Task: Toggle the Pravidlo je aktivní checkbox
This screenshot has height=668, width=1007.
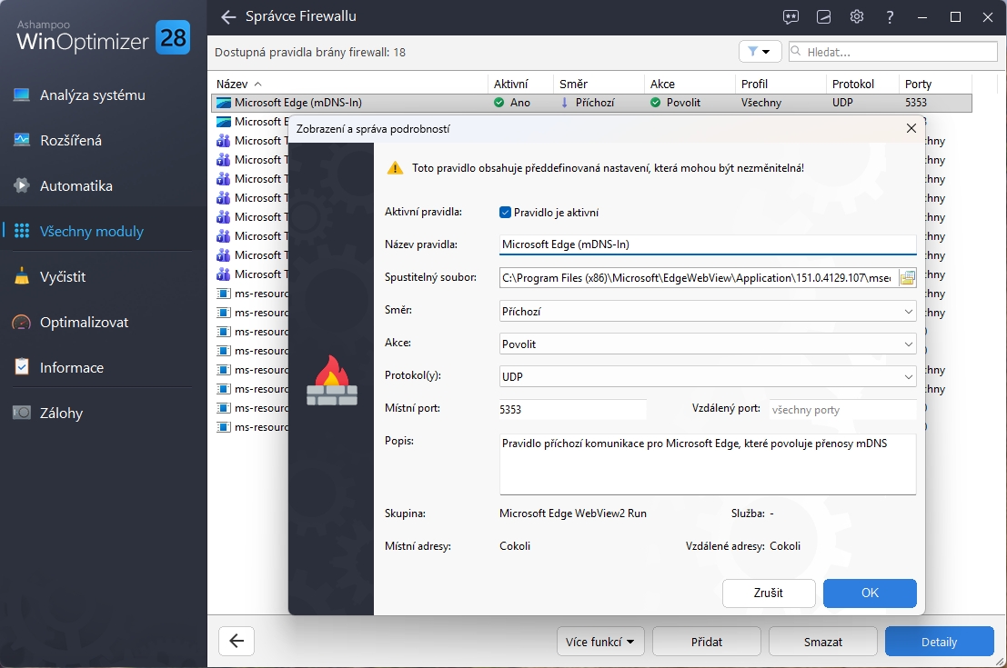Action: [x=506, y=213]
